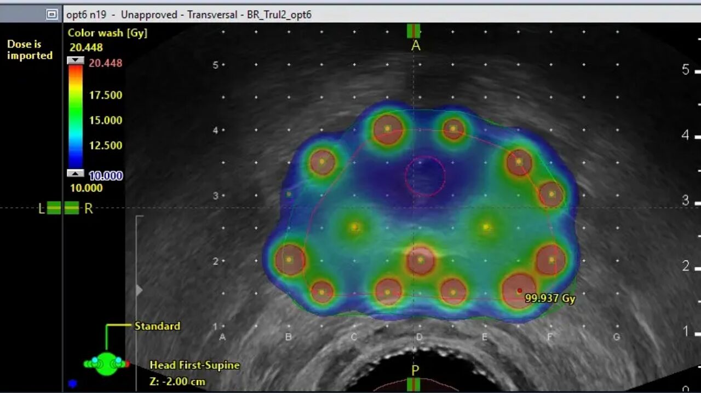Screen dimensions: 701x393
Task: Click the color wash upper limit arrow
Action: click(x=75, y=61)
